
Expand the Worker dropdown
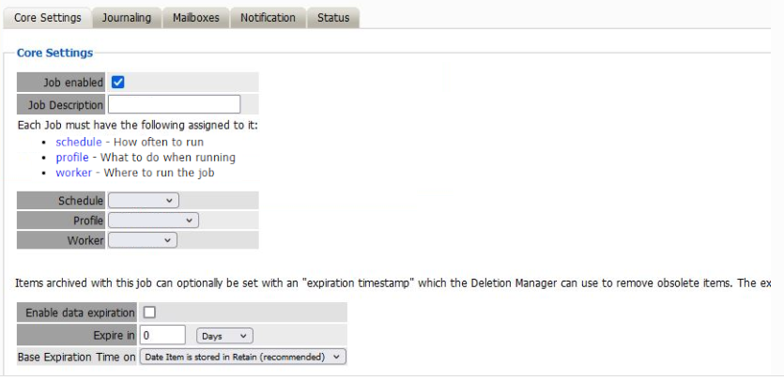click(143, 240)
